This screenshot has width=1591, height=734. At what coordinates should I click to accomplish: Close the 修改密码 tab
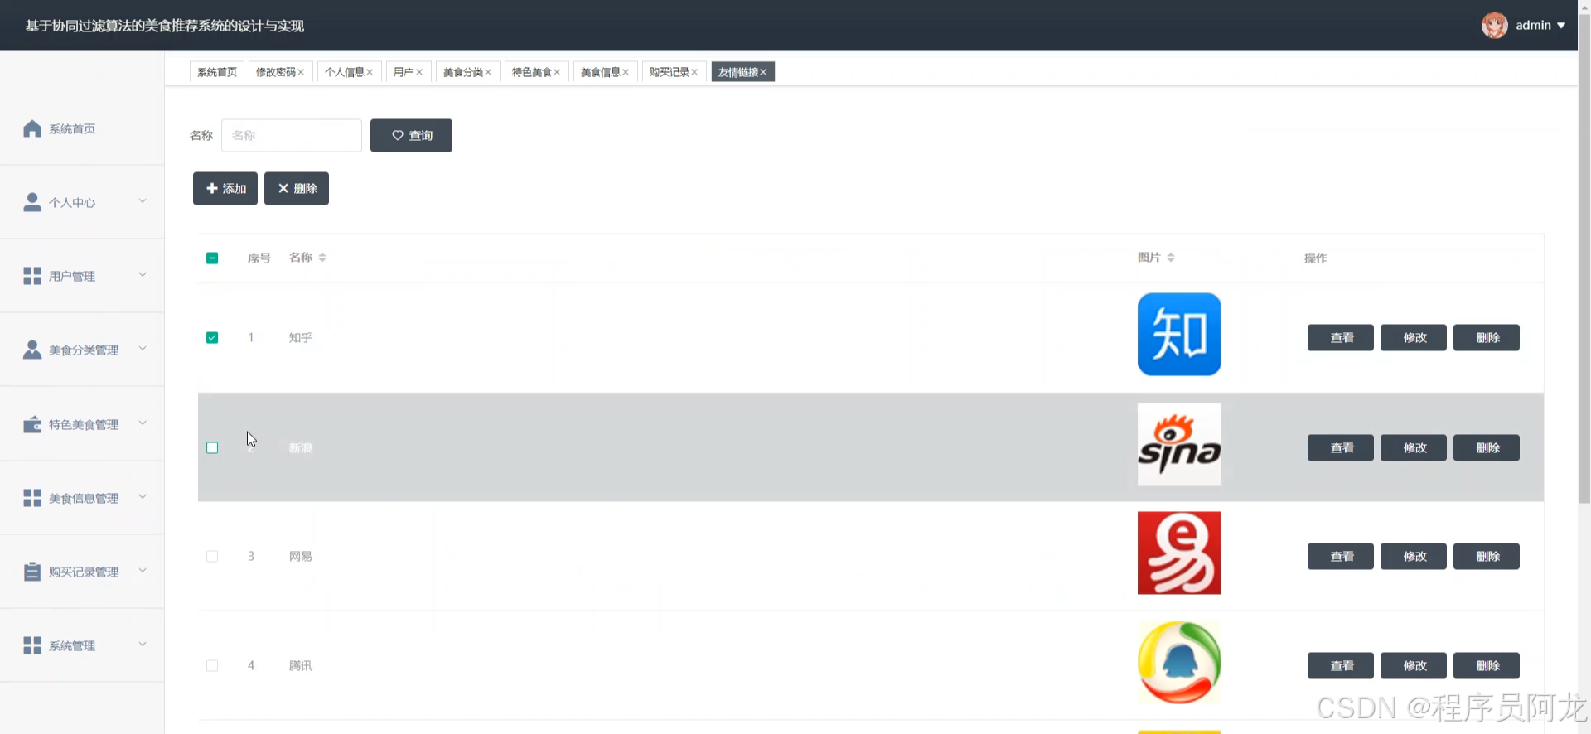(x=301, y=72)
